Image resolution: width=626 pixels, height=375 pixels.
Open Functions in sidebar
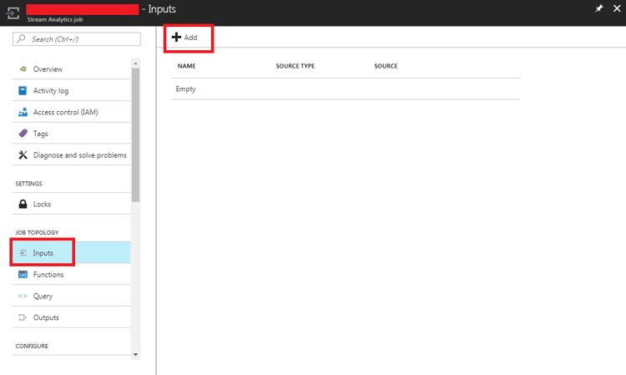tap(72, 275)
